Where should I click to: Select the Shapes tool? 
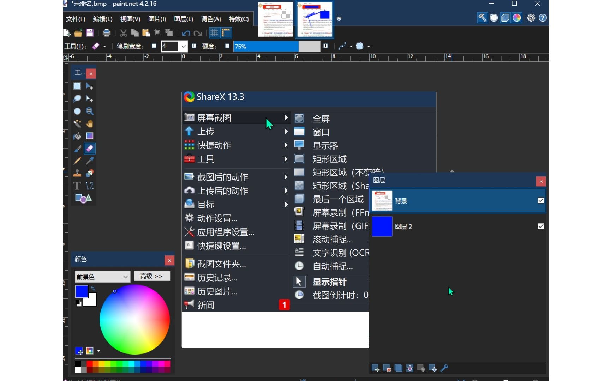point(83,198)
